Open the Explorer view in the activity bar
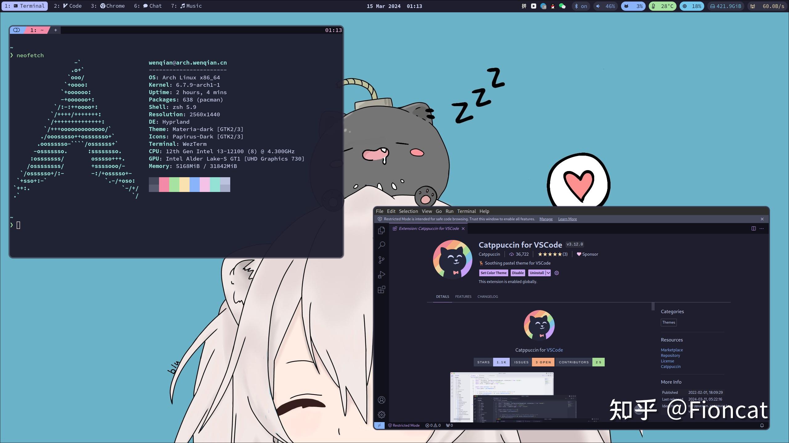This screenshot has height=443, width=789. tap(382, 230)
